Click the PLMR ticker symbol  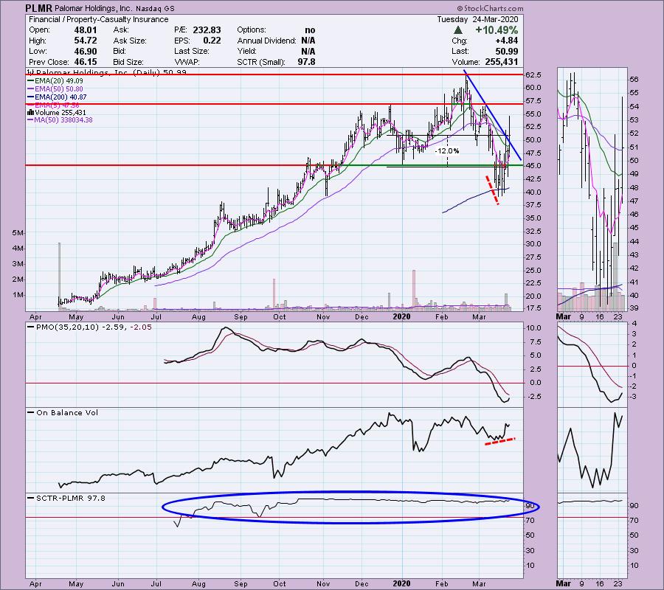point(38,7)
